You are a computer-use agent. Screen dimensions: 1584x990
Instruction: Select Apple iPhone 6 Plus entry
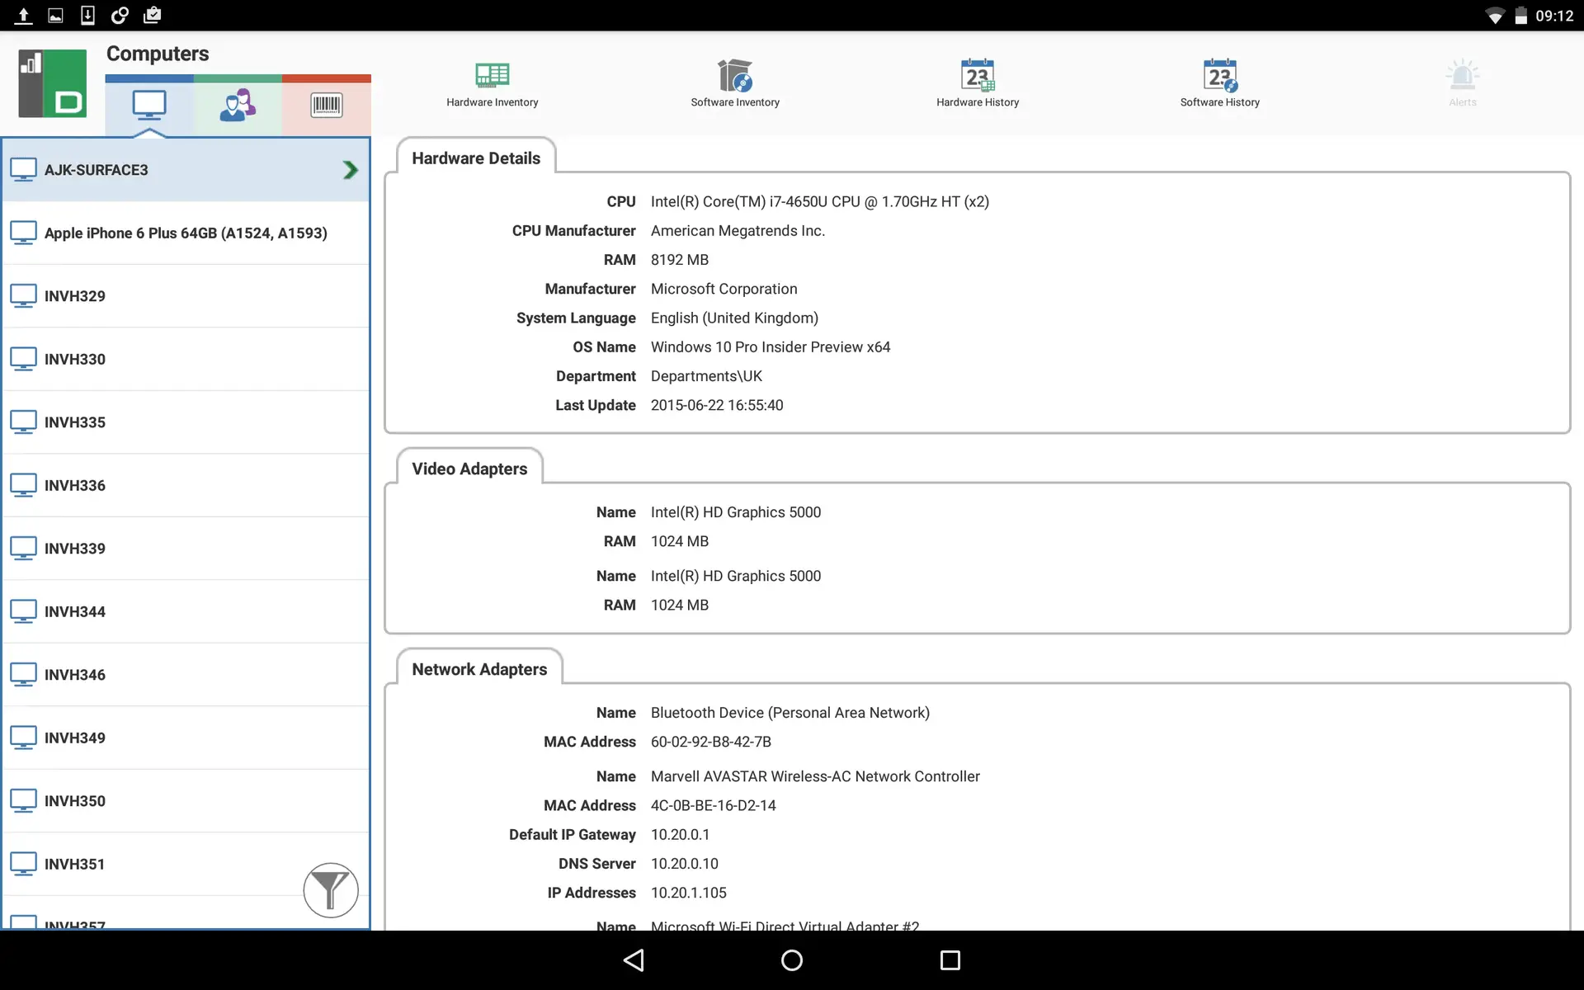click(x=186, y=233)
